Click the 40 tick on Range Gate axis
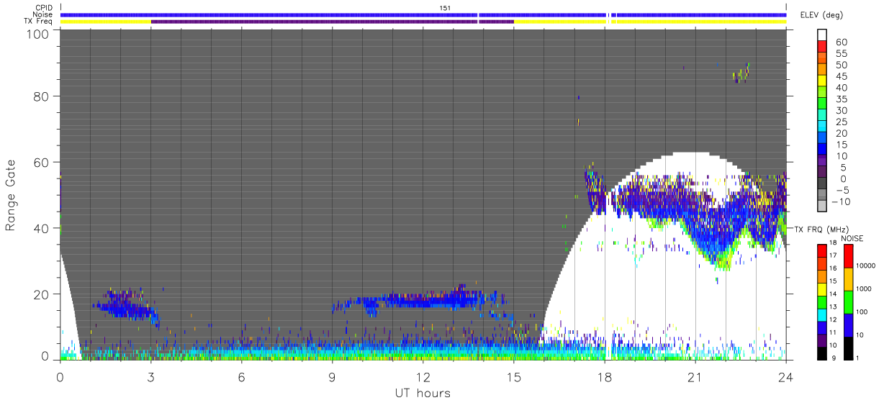 42,228
